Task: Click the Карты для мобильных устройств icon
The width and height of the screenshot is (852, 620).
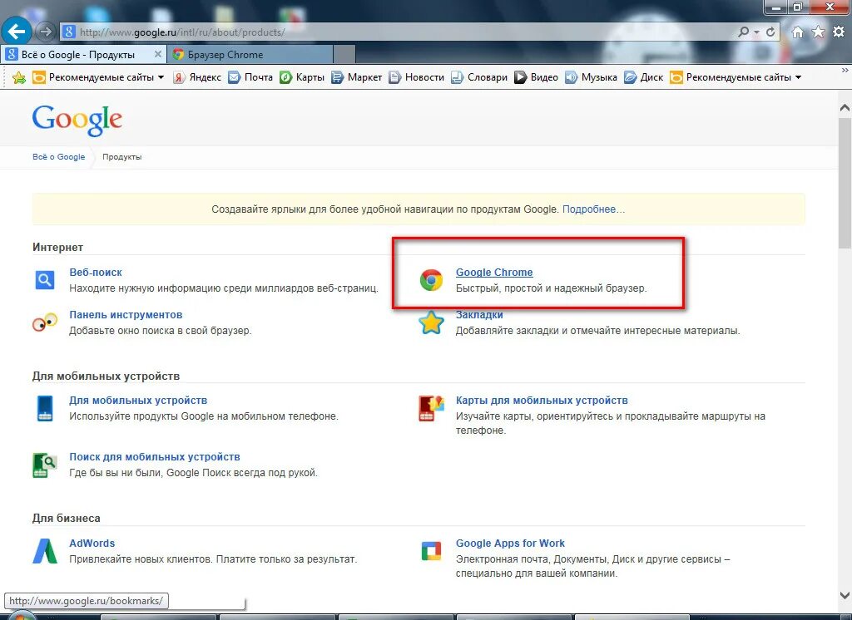Action: point(432,408)
